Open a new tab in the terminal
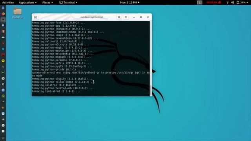This screenshot has height=141, width=251. click(36, 17)
